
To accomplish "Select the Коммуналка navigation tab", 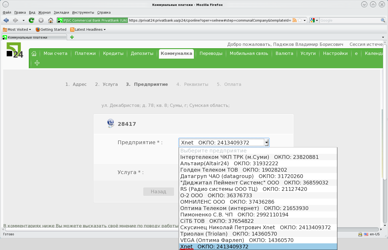I will pos(176,54).
